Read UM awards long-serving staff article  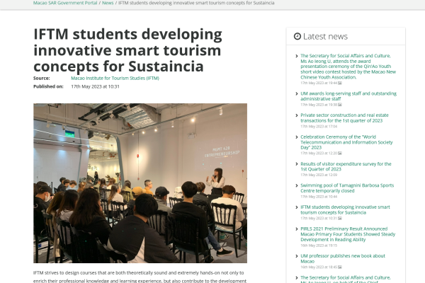347,95
